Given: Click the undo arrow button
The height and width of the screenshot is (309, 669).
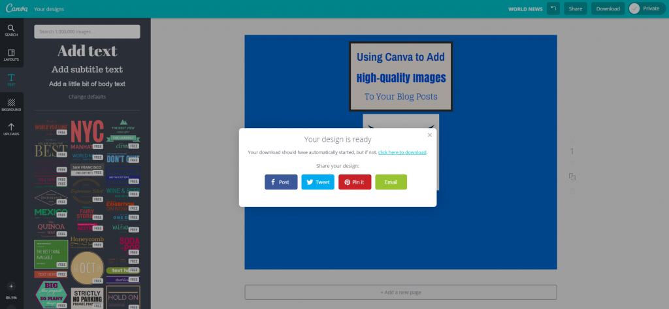Looking at the screenshot, I should [553, 8].
